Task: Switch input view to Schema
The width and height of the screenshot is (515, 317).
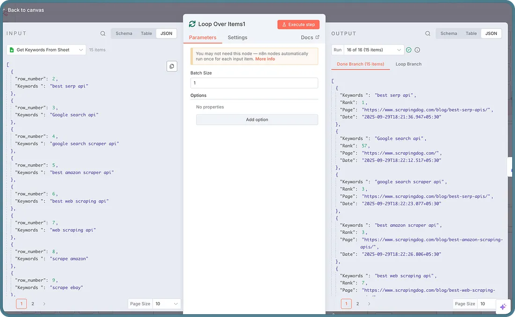Action: pos(124,34)
